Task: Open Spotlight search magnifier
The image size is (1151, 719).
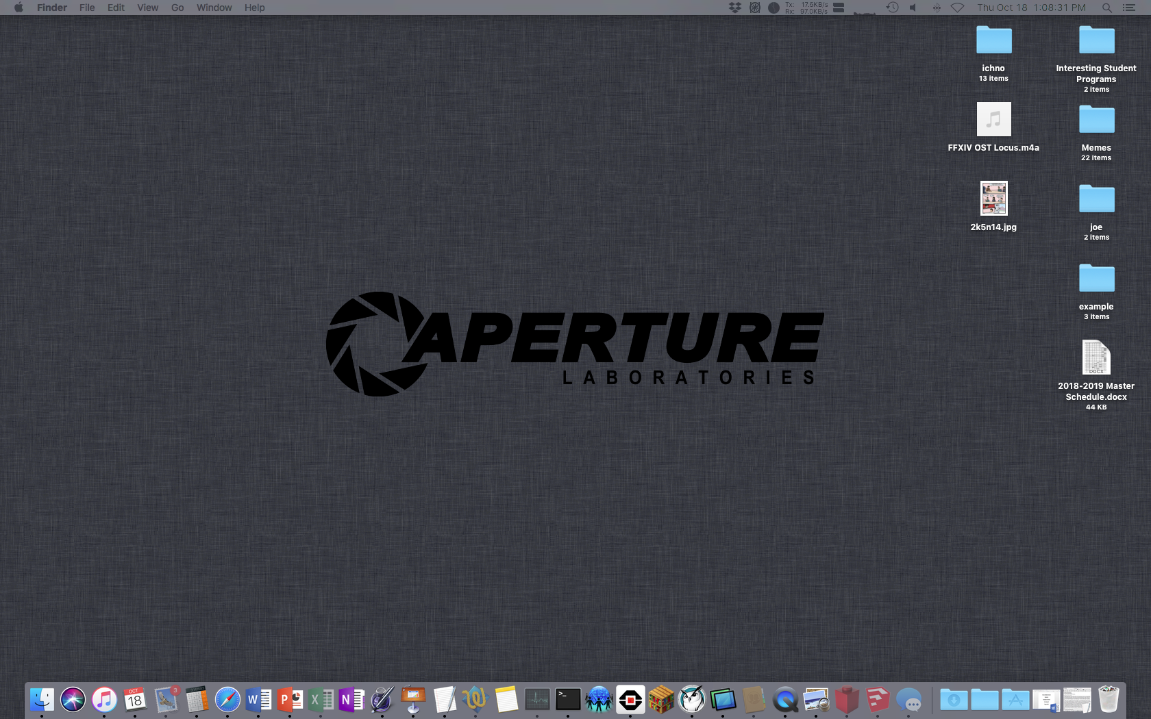Action: pos(1106,8)
